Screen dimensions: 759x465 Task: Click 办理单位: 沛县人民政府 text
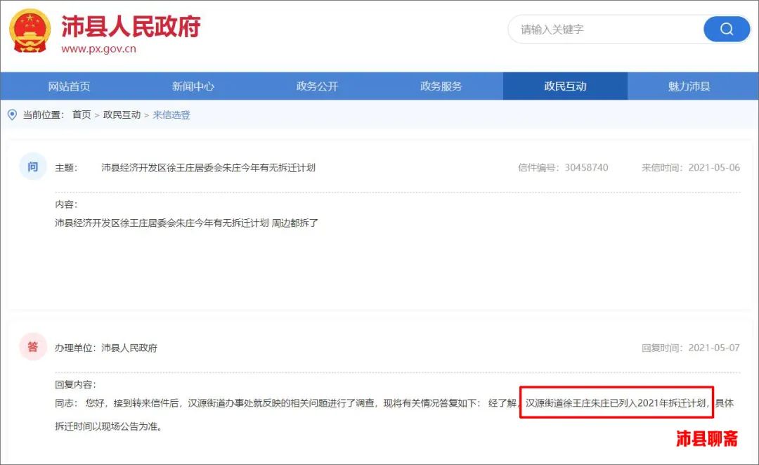pyautogui.click(x=106, y=348)
